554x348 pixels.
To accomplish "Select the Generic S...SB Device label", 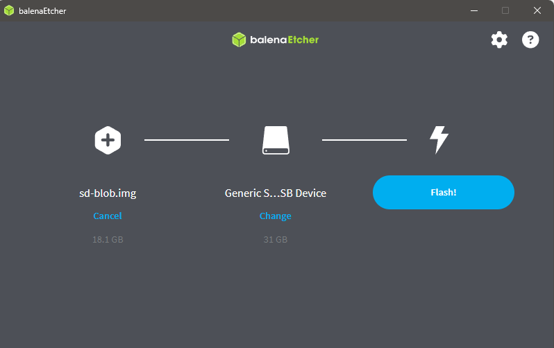I will [276, 193].
